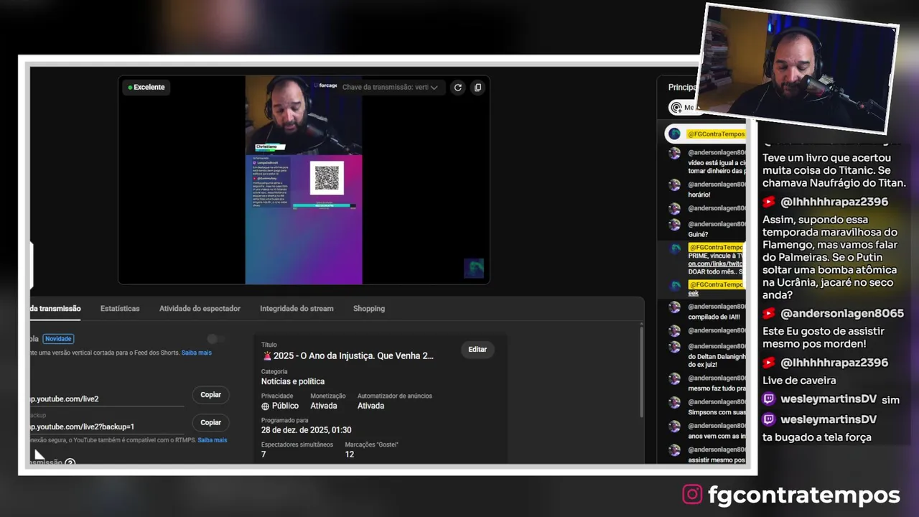
Task: Click the Editar button for stream details
Action: [x=477, y=350]
